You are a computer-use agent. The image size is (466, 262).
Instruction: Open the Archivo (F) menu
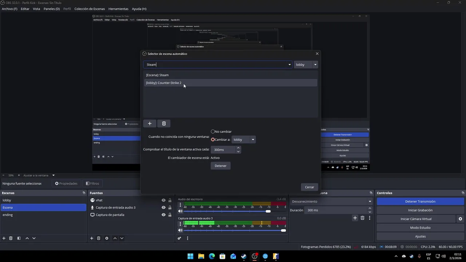tap(9, 9)
